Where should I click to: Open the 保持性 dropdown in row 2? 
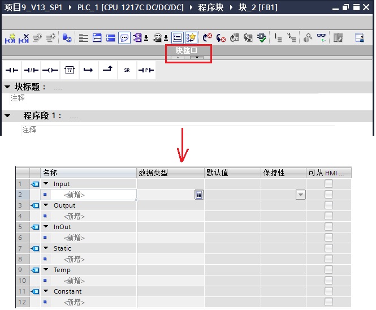click(300, 195)
